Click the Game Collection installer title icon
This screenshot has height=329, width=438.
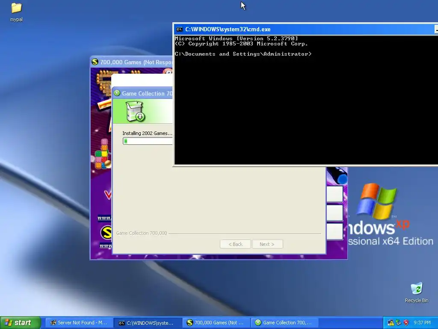pyautogui.click(x=117, y=93)
